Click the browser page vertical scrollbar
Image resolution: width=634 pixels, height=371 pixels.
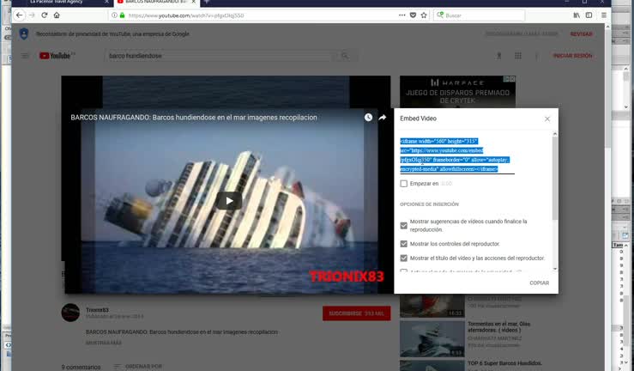pos(607,89)
